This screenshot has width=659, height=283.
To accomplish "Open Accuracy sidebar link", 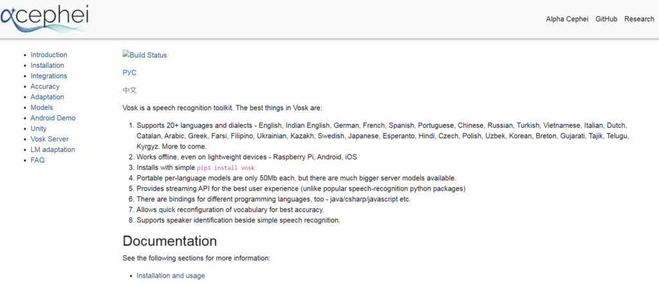I will 45,86.
